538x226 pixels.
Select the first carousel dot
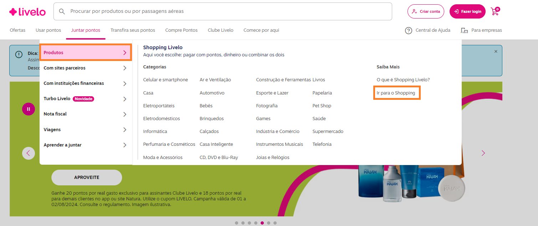[x=236, y=223]
